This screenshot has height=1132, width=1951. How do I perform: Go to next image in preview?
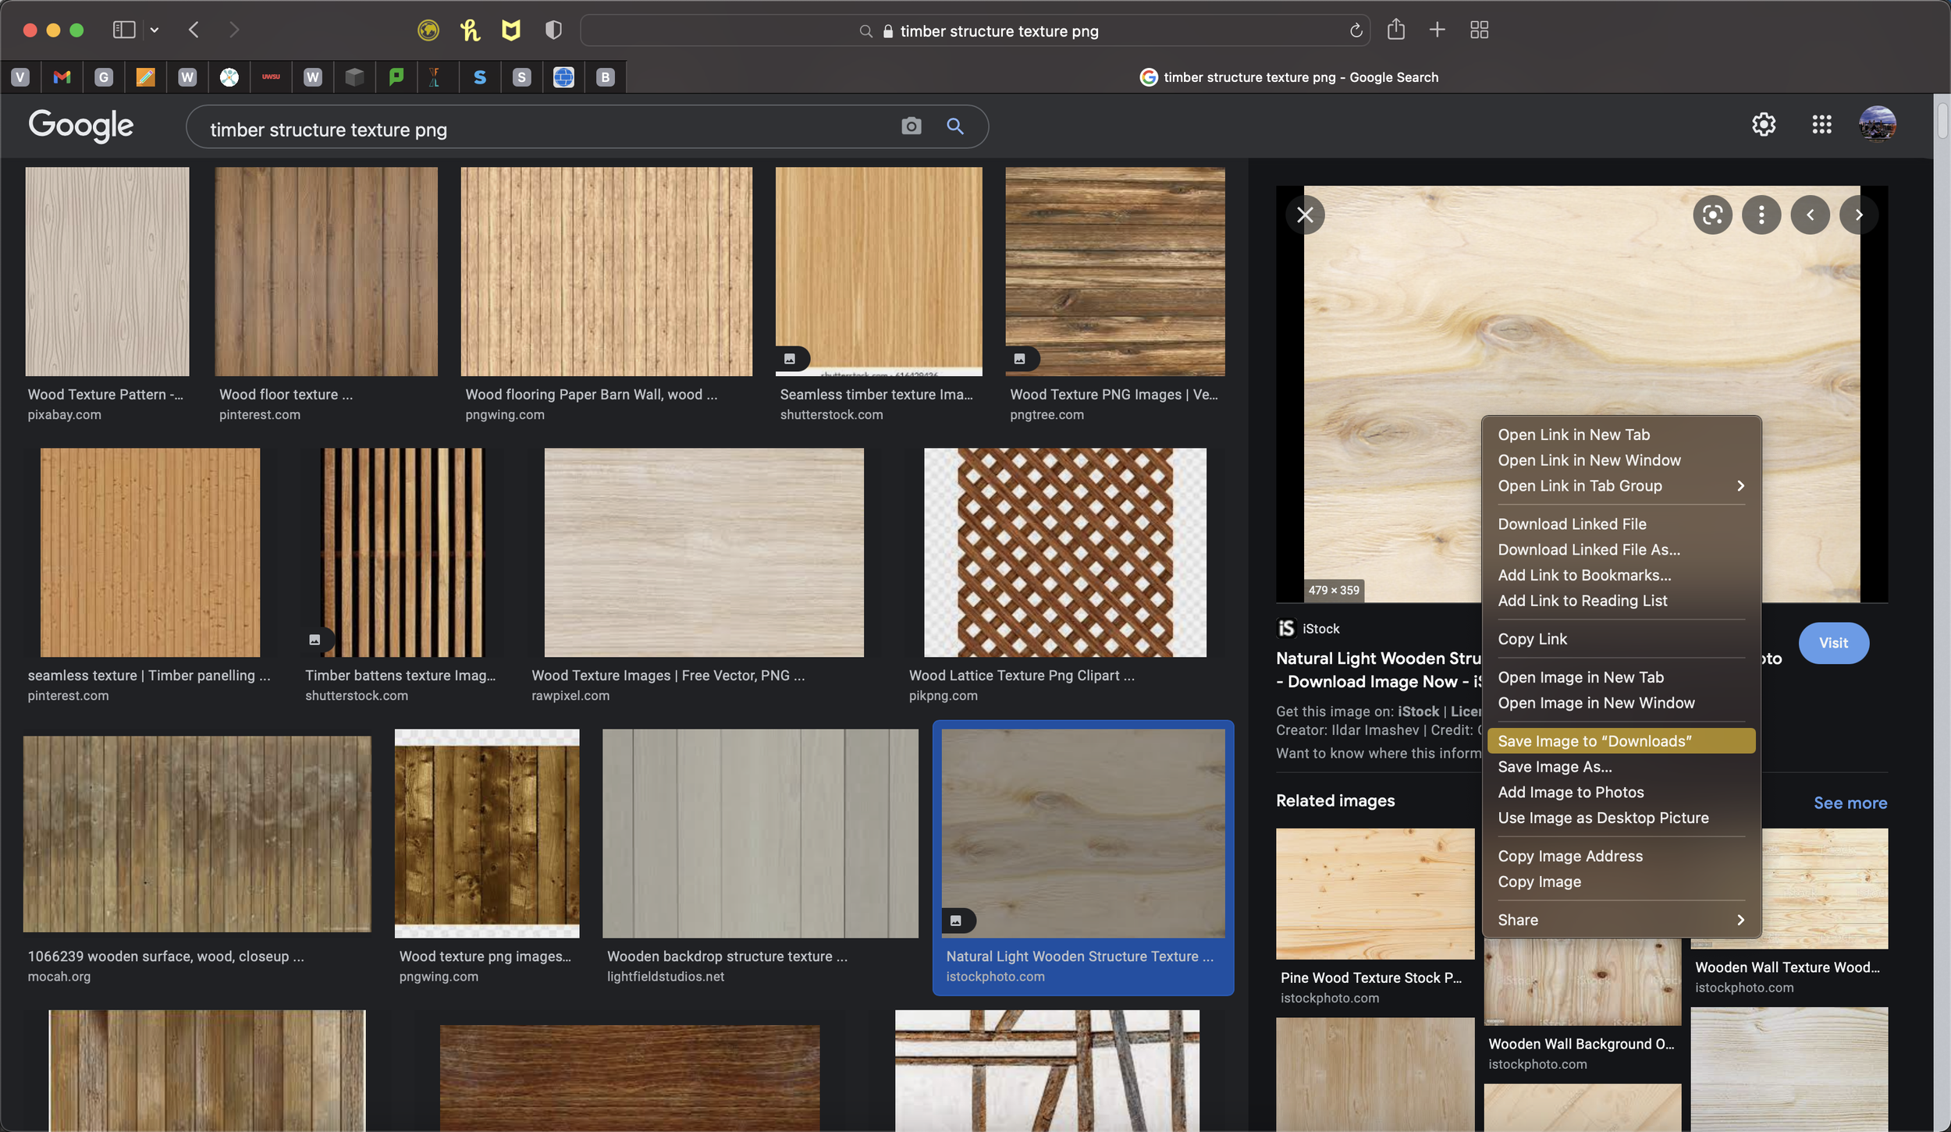coord(1858,215)
